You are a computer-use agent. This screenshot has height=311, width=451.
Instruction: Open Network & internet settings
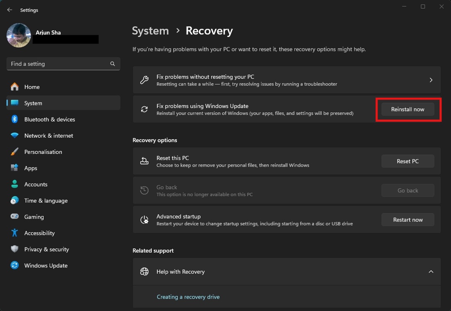(x=49, y=135)
